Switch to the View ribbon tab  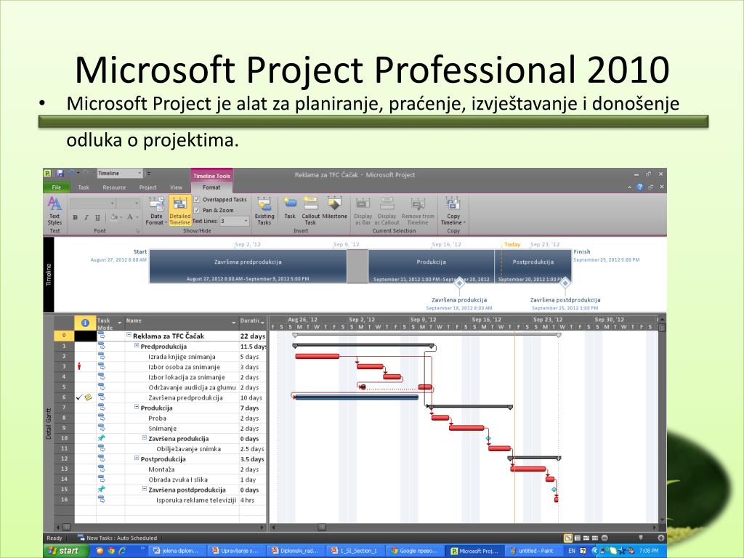point(176,187)
